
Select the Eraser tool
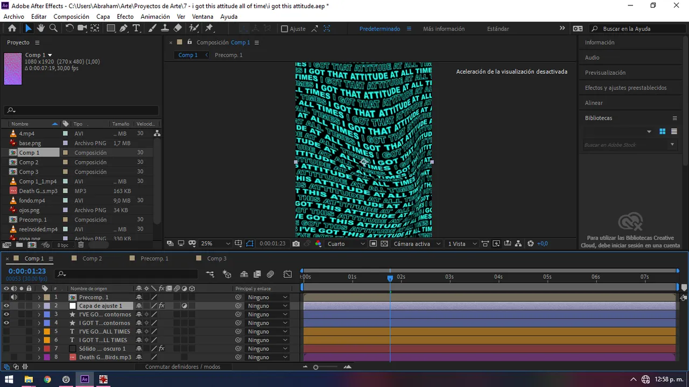178,28
